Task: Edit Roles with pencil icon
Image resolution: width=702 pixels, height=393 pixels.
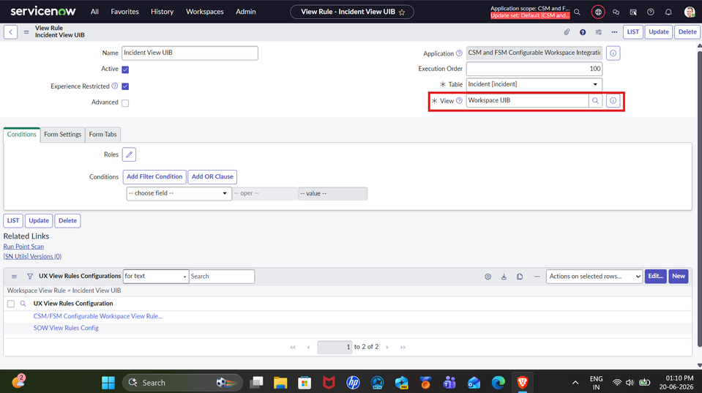Action: coord(129,154)
